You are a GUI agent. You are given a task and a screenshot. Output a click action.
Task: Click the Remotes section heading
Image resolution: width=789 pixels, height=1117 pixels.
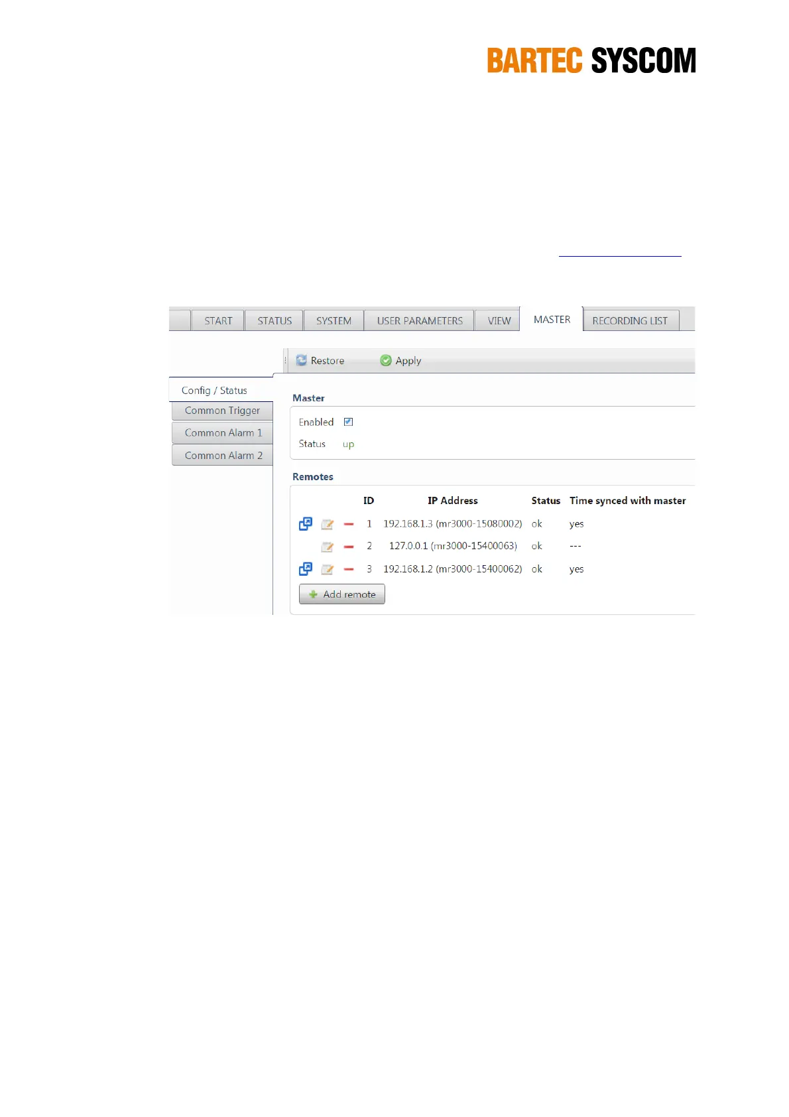313,477
